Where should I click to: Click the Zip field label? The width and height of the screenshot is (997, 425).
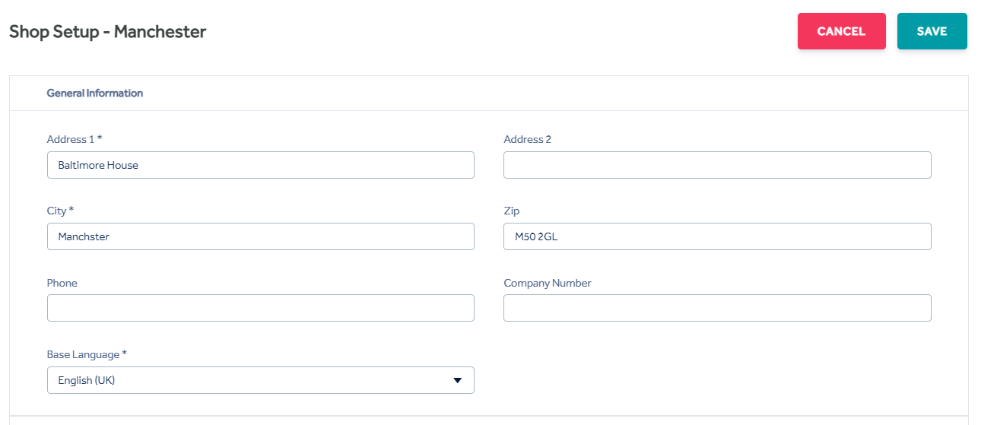(512, 211)
